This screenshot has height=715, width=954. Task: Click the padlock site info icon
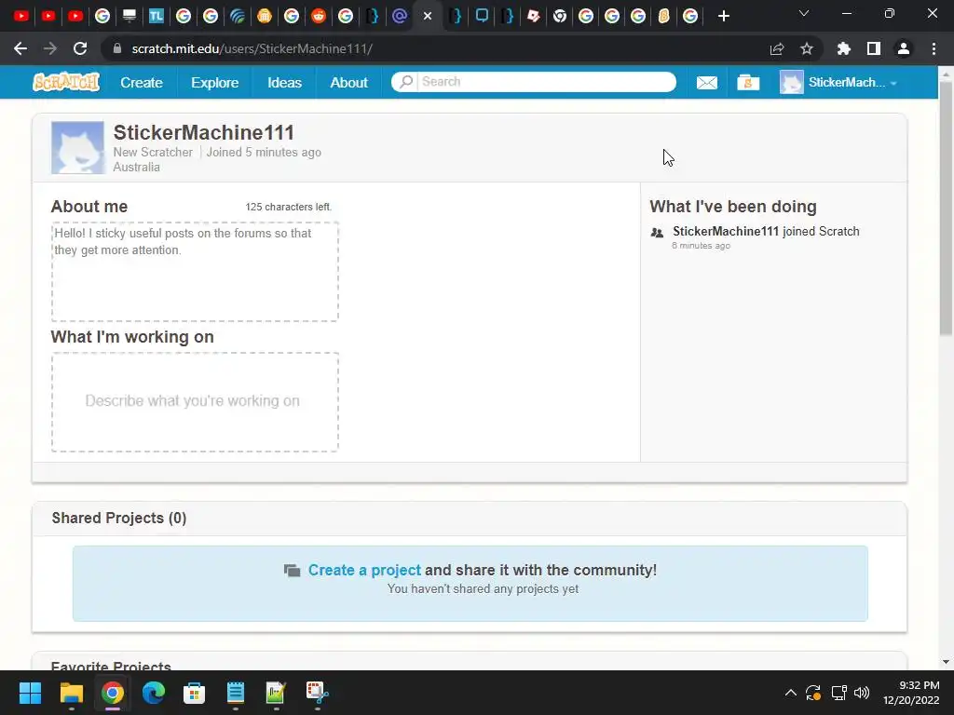click(x=117, y=48)
